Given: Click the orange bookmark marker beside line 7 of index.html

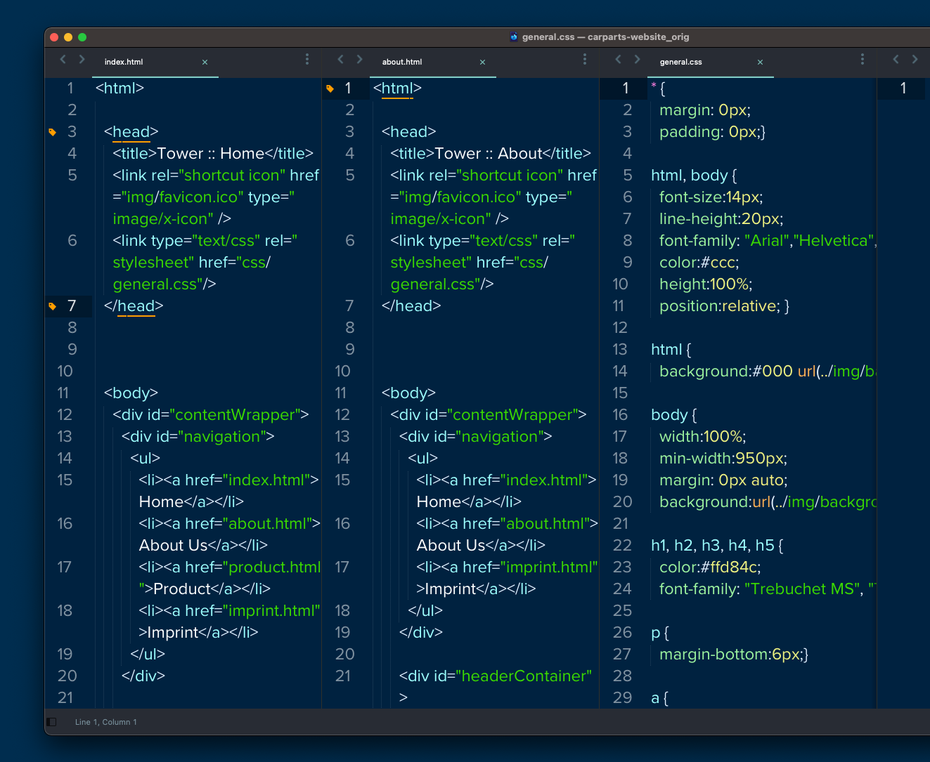Looking at the screenshot, I should pyautogui.click(x=52, y=306).
